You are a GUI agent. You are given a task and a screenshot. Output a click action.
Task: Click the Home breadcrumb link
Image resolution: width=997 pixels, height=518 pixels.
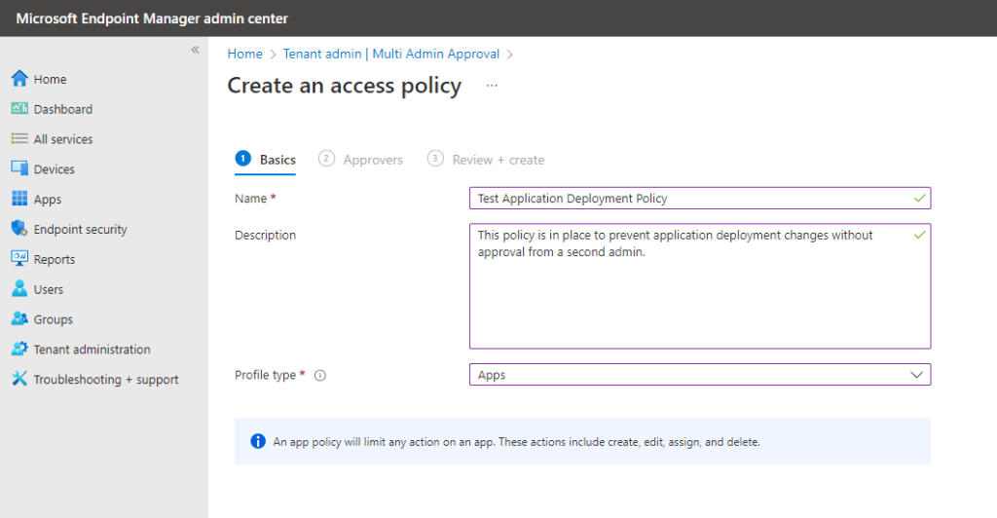244,54
